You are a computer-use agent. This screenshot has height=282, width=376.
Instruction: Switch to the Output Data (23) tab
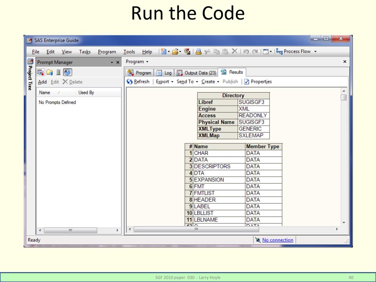196,73
